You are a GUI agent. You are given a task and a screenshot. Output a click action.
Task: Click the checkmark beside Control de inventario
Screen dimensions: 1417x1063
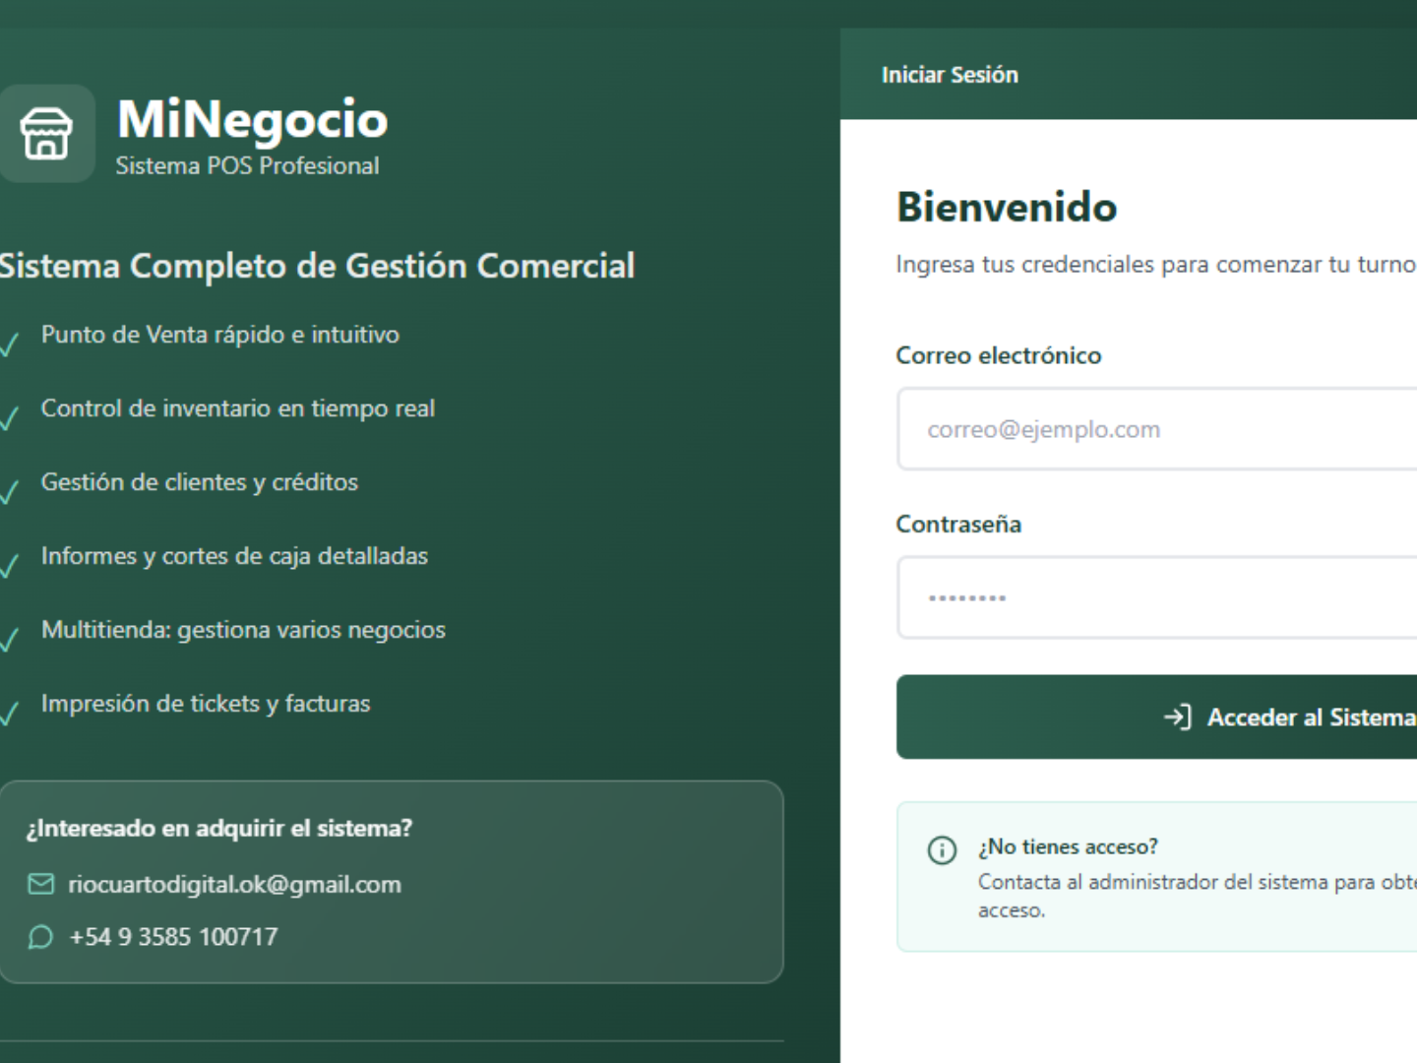point(9,418)
